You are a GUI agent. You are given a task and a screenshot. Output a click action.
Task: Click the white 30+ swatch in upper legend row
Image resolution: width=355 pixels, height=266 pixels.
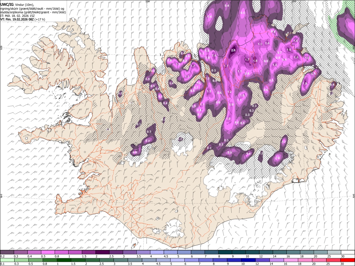[348, 252]
